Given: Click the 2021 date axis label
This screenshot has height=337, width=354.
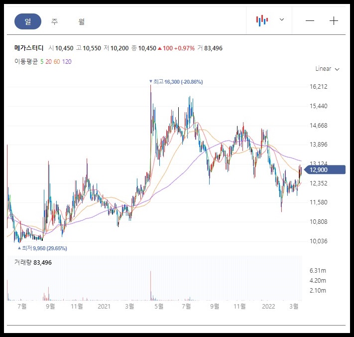Looking at the screenshot, I should 104,307.
